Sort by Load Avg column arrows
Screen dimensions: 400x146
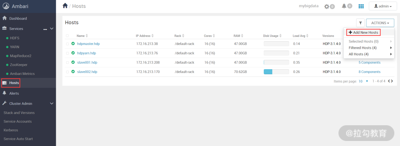pos(308,36)
